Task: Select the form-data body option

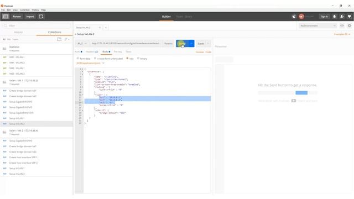Action: pyautogui.click(x=84, y=59)
